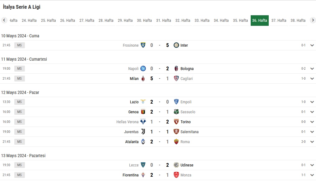
Task: Select the 30. Hafta tab
Action: [144, 20]
